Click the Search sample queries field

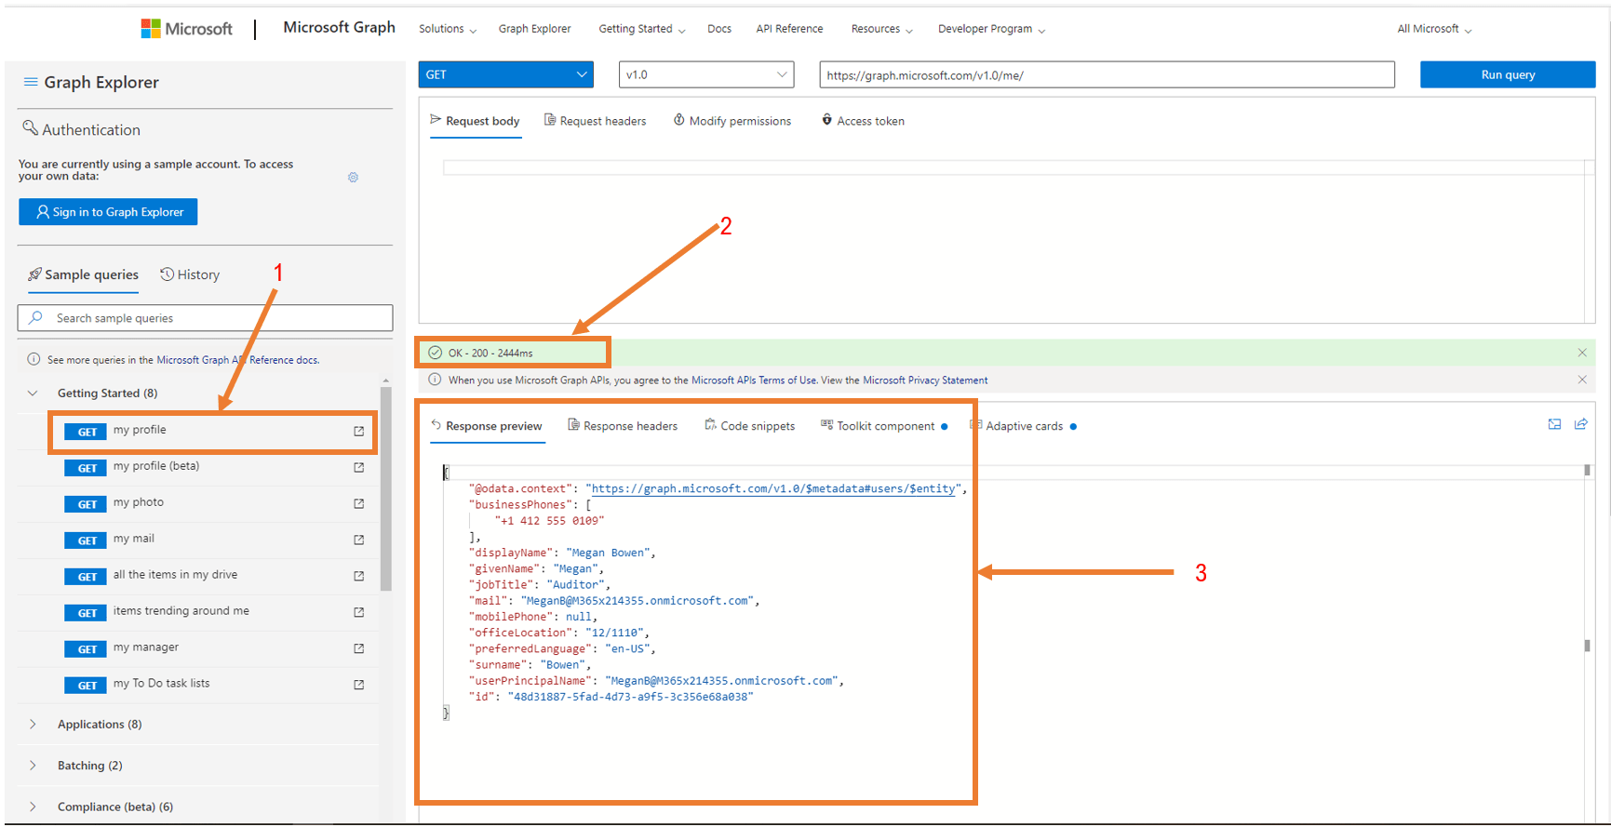click(205, 318)
